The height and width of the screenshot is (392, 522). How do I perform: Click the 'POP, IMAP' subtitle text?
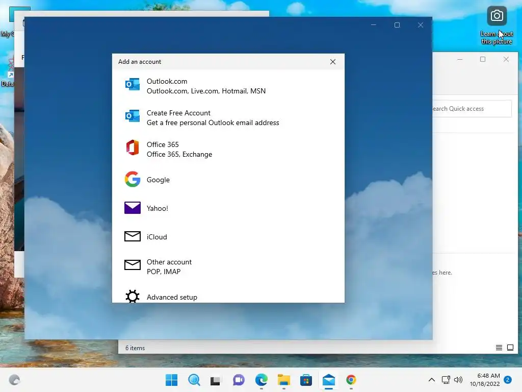click(164, 272)
